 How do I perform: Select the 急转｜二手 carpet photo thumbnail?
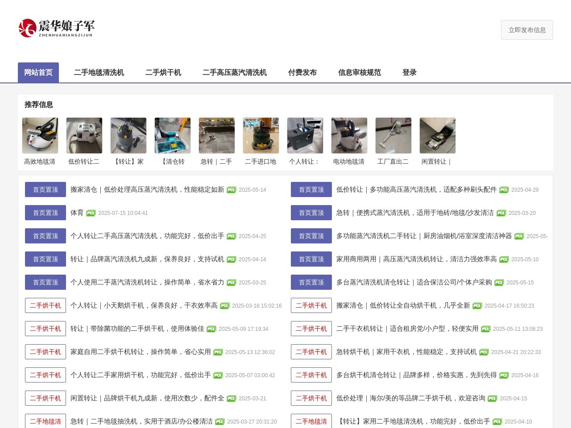(217, 136)
